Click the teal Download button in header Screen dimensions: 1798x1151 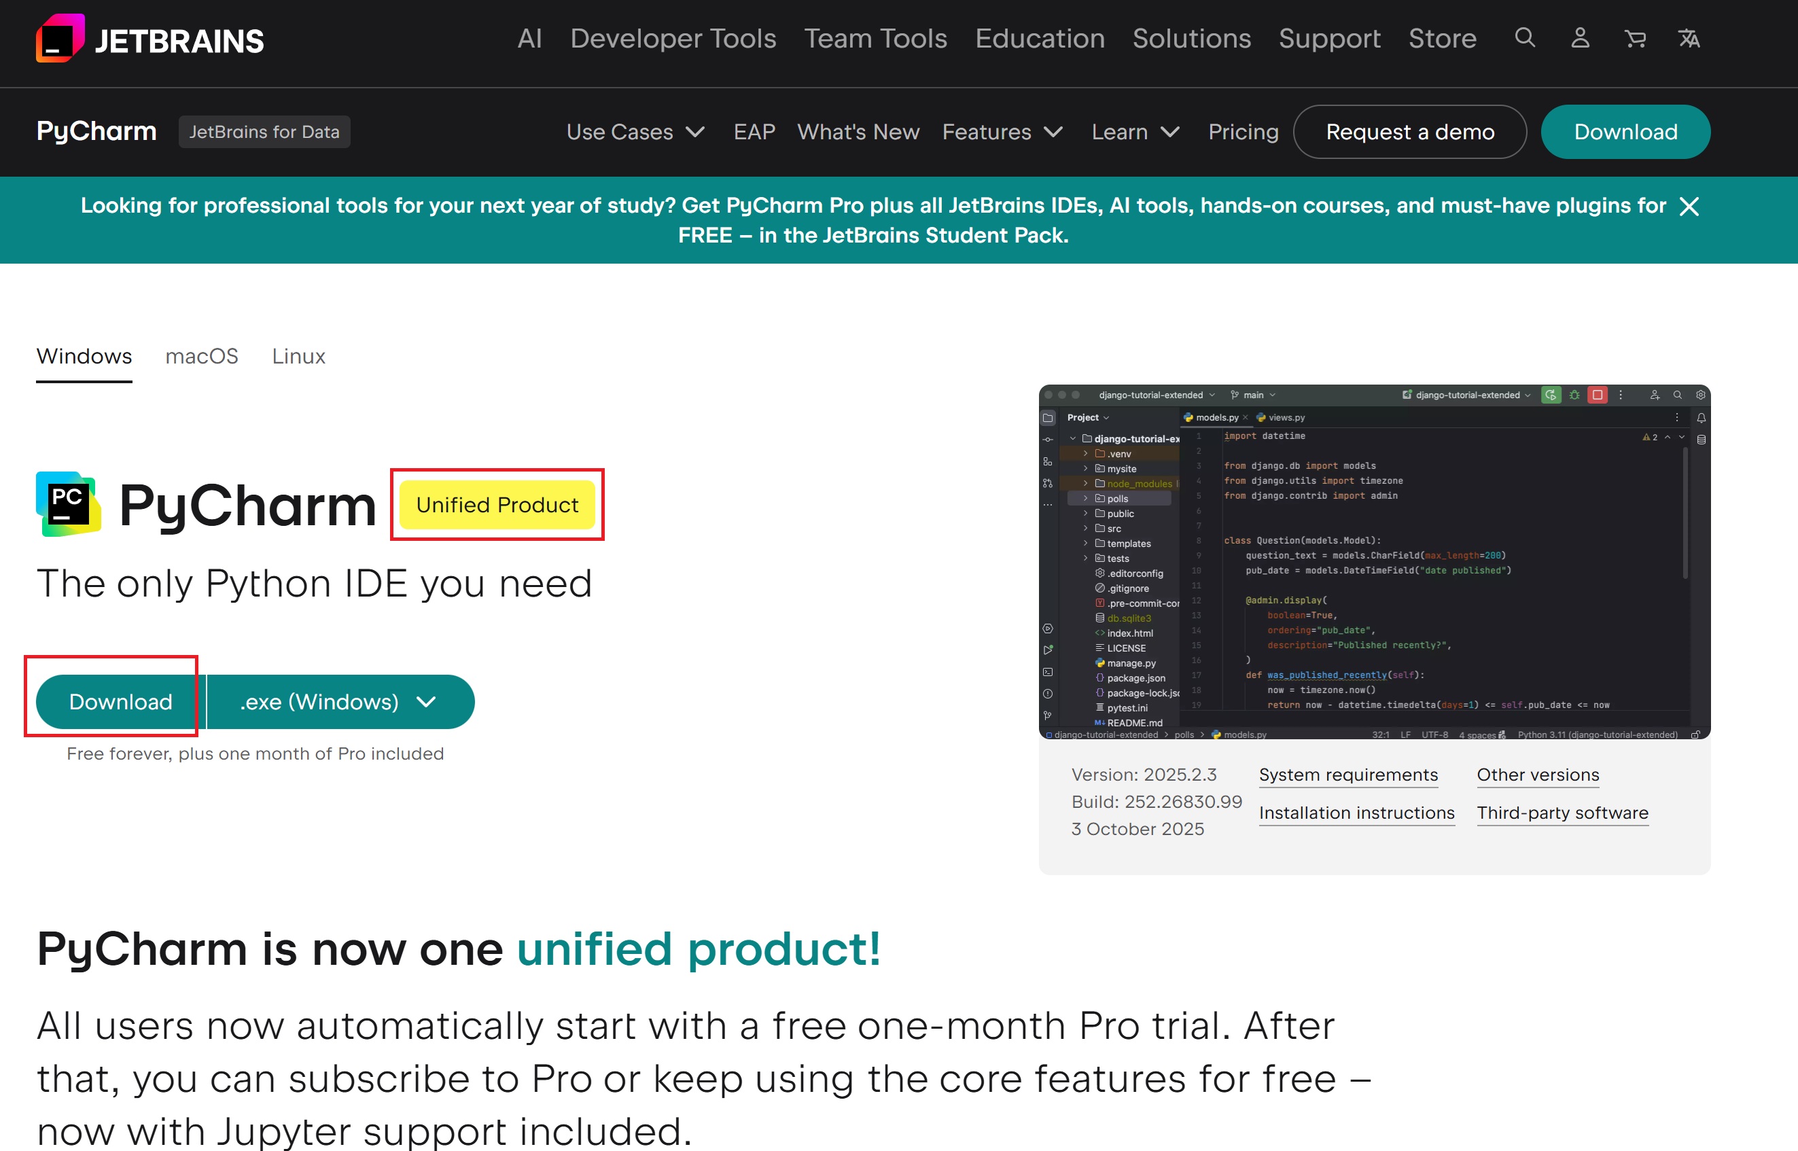coord(1625,132)
